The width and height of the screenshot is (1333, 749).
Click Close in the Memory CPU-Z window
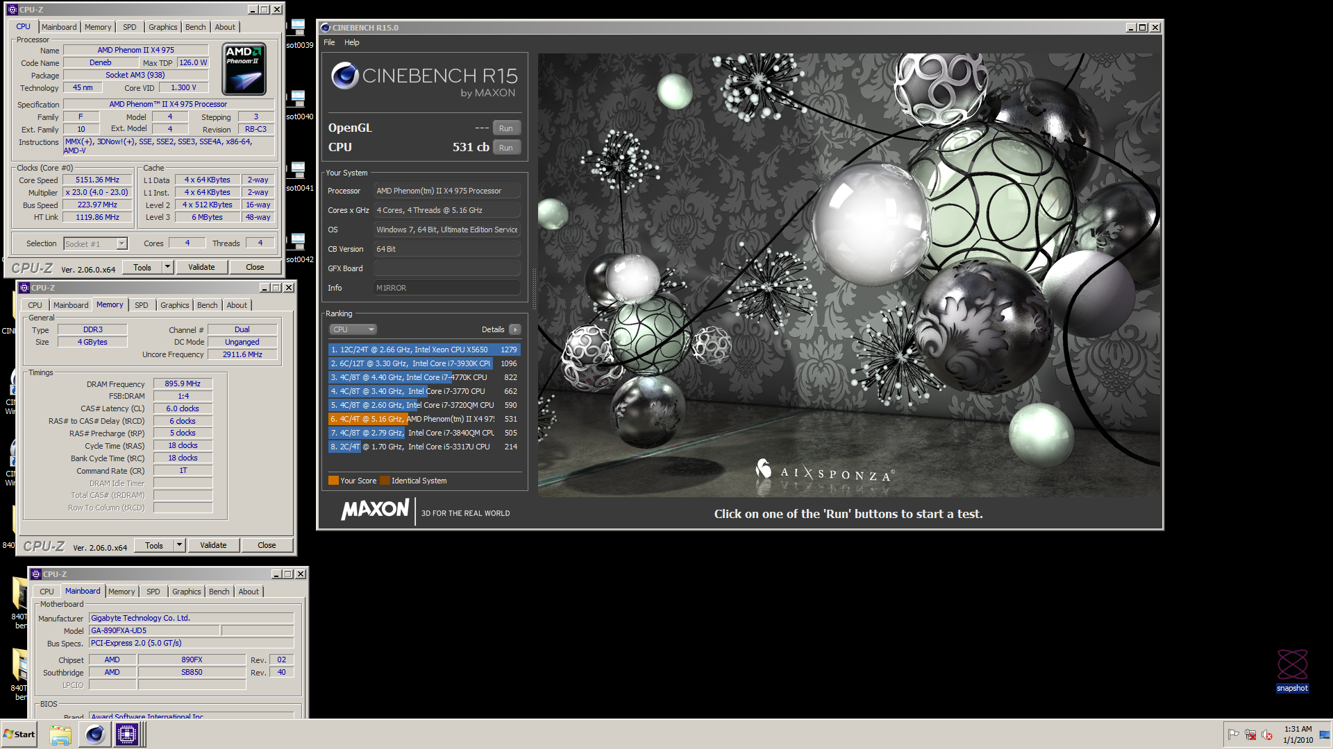pos(267,545)
